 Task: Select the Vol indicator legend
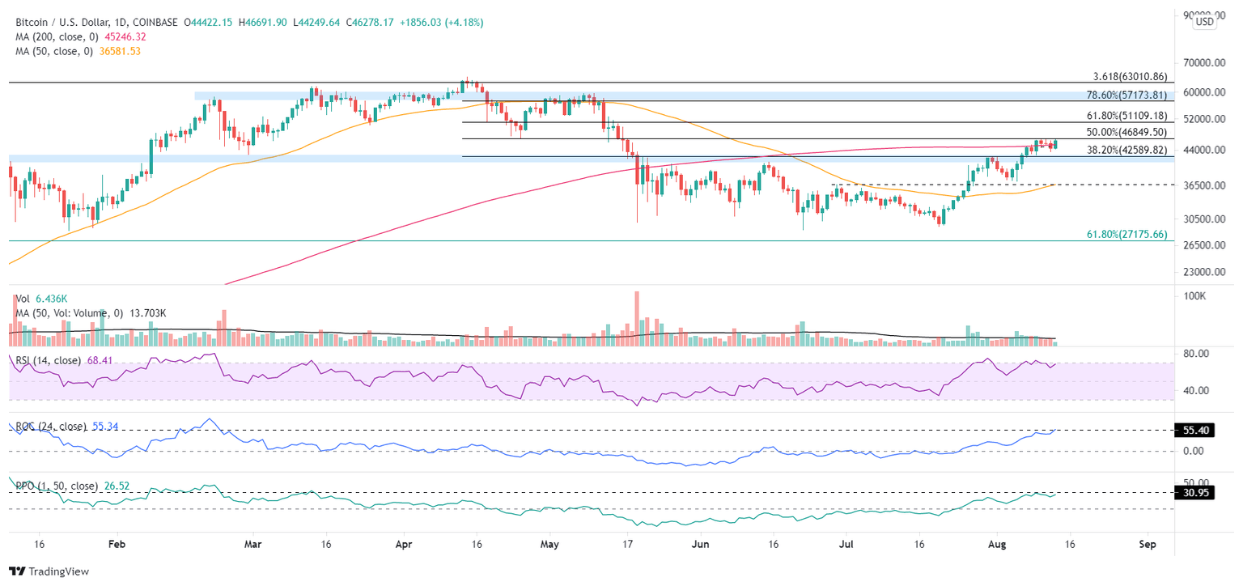point(24,297)
